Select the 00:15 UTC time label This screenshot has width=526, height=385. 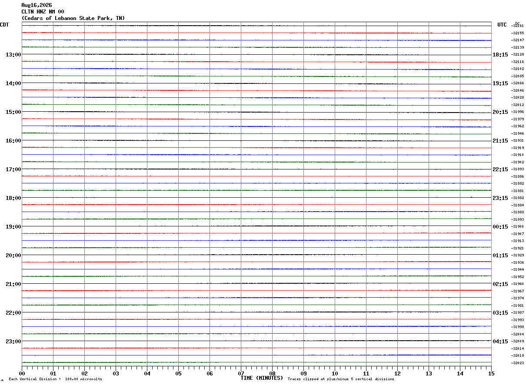pyautogui.click(x=500, y=227)
